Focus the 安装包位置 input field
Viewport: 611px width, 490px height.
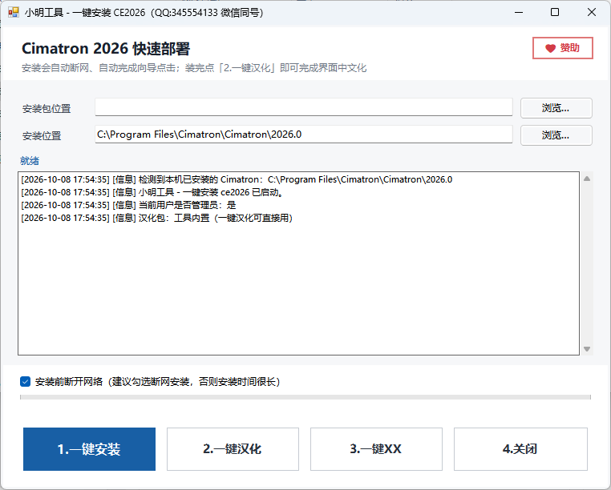coord(304,107)
